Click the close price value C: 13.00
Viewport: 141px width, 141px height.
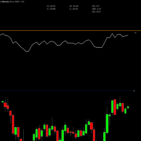(51, 9)
